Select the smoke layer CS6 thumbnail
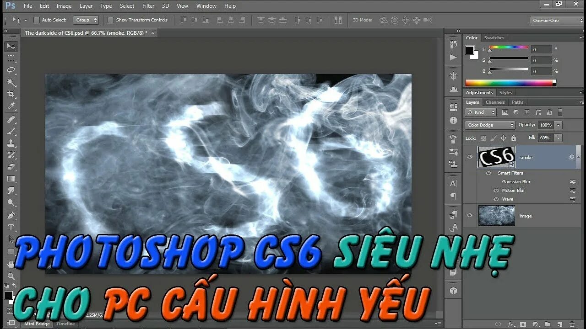 (497, 157)
